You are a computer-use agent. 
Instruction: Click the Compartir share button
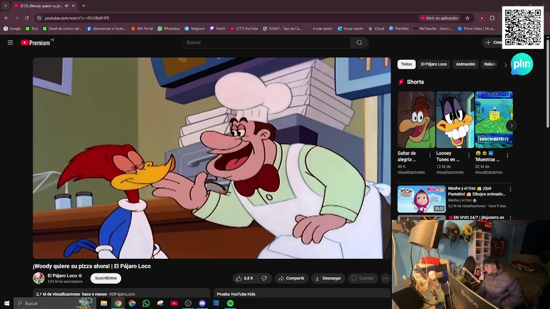(291, 279)
